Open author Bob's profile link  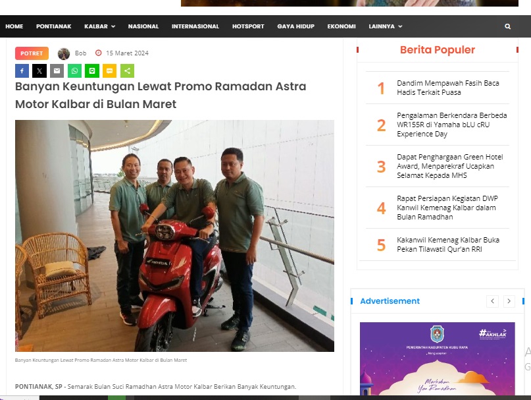point(80,53)
